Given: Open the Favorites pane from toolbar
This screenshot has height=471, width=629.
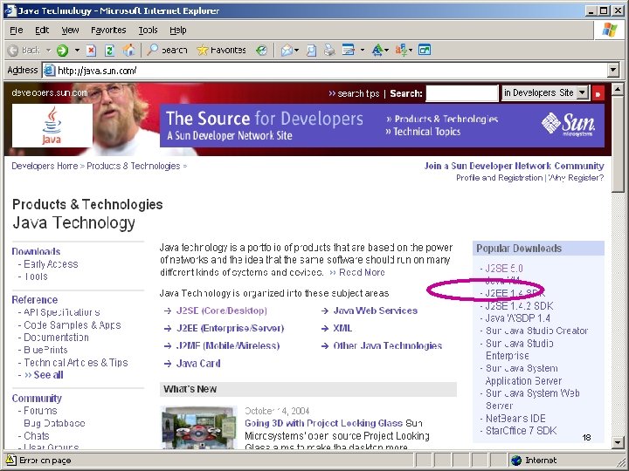Looking at the screenshot, I should tap(221, 50).
